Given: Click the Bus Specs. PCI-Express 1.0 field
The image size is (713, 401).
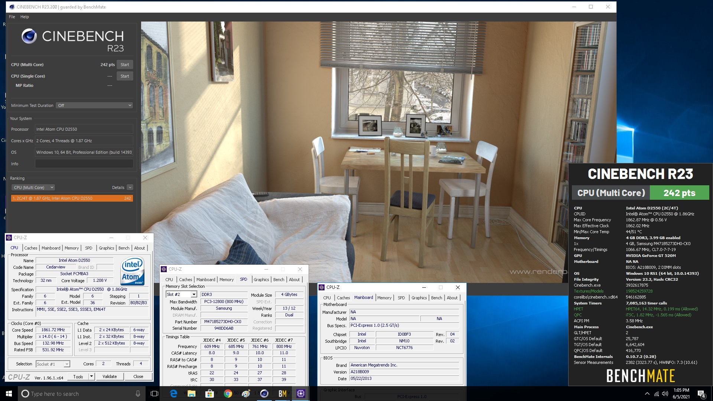Looking at the screenshot, I should [x=404, y=325].
